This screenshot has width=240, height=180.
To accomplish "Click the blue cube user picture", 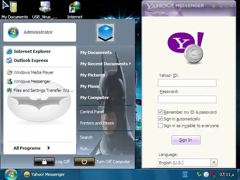I will tap(105, 33).
